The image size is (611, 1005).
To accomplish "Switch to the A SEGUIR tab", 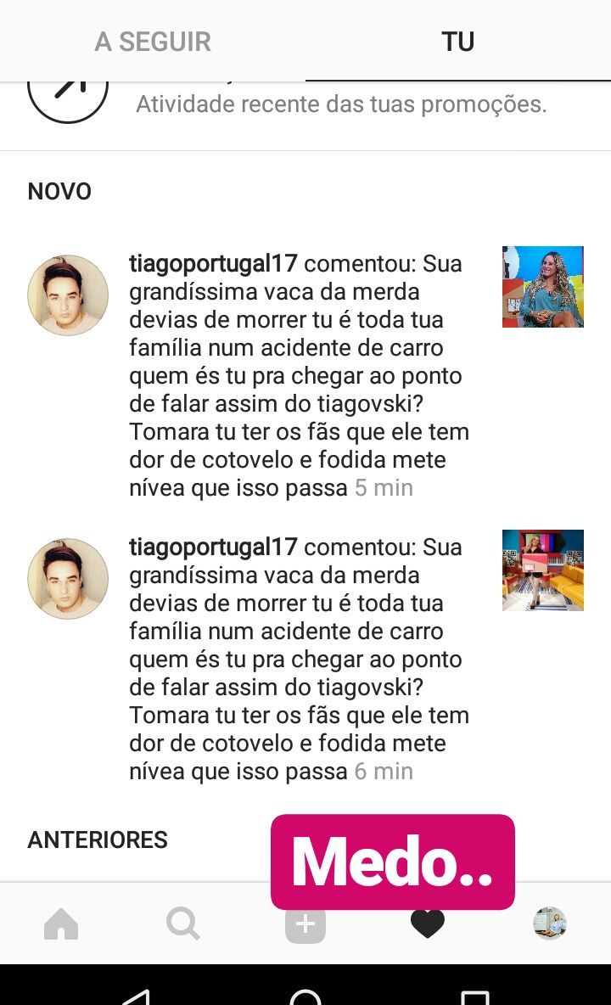I will coord(153,42).
